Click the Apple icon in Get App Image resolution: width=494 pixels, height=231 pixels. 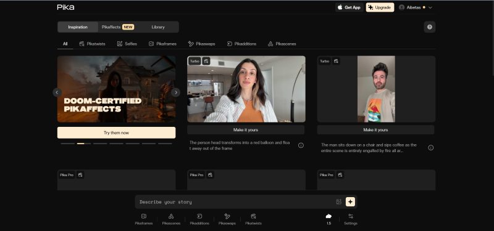coord(340,7)
